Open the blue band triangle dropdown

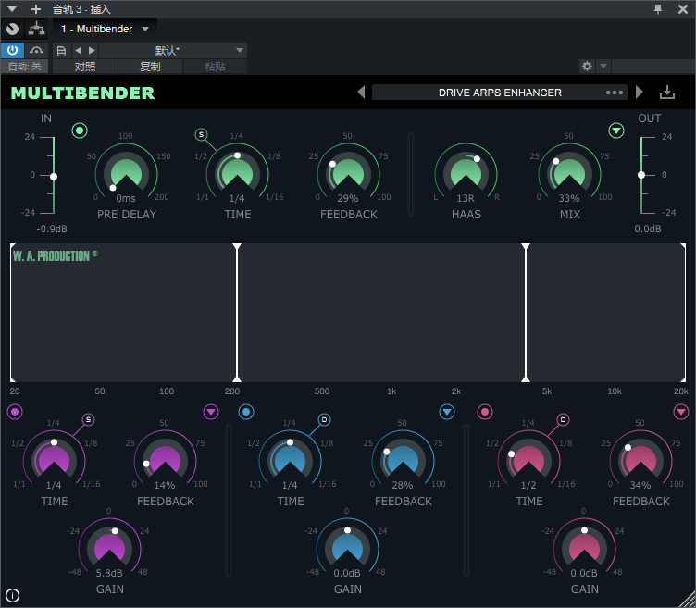click(447, 412)
